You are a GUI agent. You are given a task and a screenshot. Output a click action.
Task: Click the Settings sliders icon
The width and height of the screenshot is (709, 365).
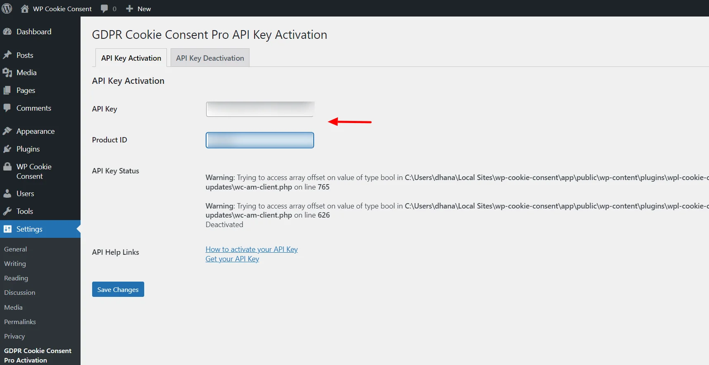click(7, 229)
